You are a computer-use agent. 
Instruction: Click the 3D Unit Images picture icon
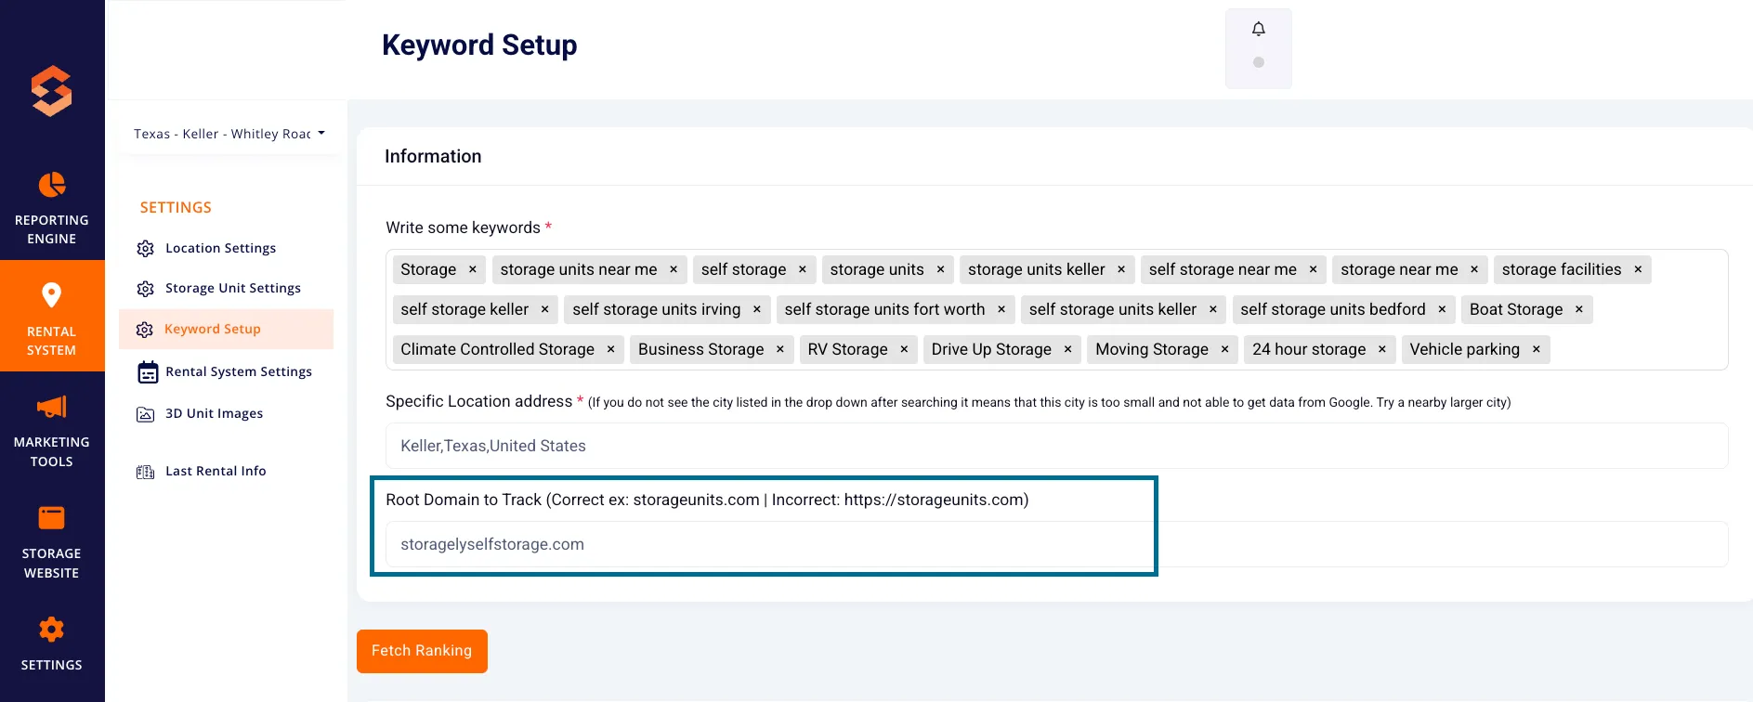click(x=146, y=414)
